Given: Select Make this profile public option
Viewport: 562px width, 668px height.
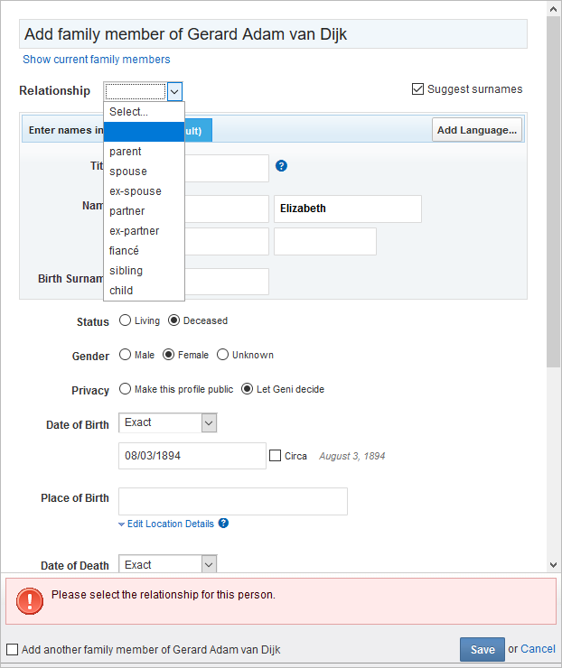Looking at the screenshot, I should coord(126,390).
